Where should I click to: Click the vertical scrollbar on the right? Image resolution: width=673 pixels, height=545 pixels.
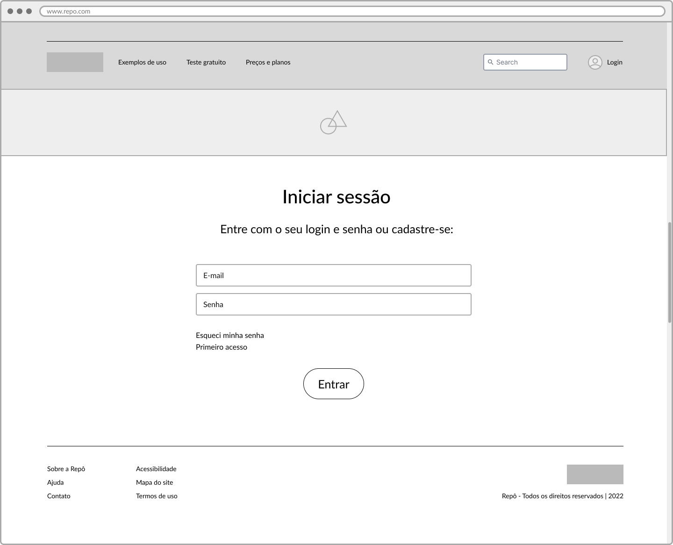(669, 266)
